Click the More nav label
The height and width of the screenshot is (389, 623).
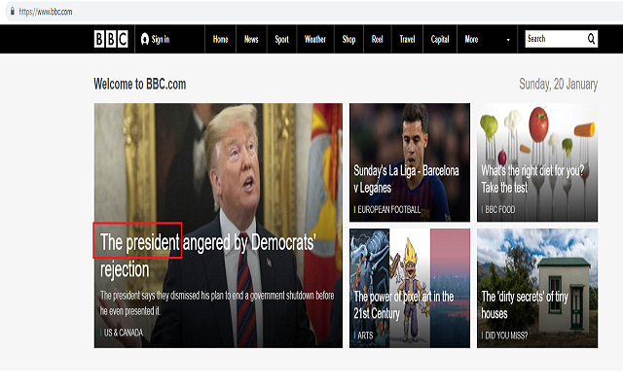pyautogui.click(x=471, y=39)
